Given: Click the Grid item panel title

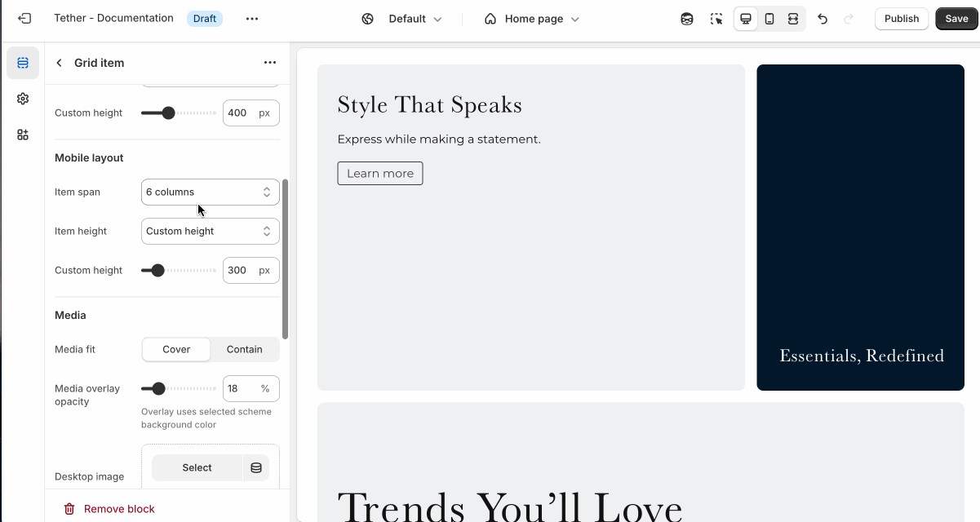Looking at the screenshot, I should [100, 63].
